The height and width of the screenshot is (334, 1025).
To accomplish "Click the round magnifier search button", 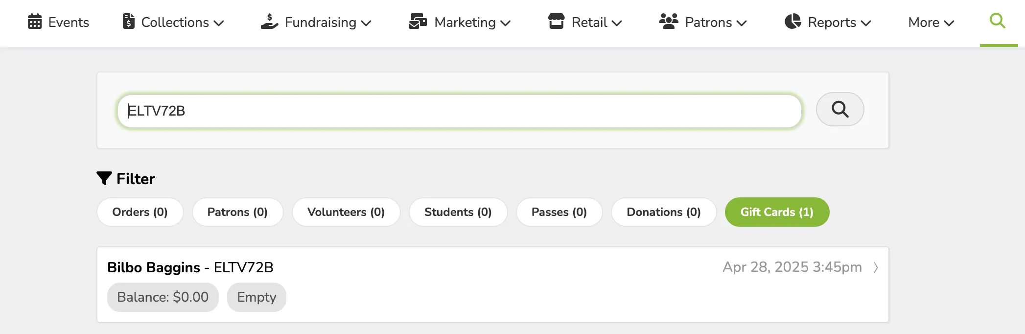I will 840,109.
